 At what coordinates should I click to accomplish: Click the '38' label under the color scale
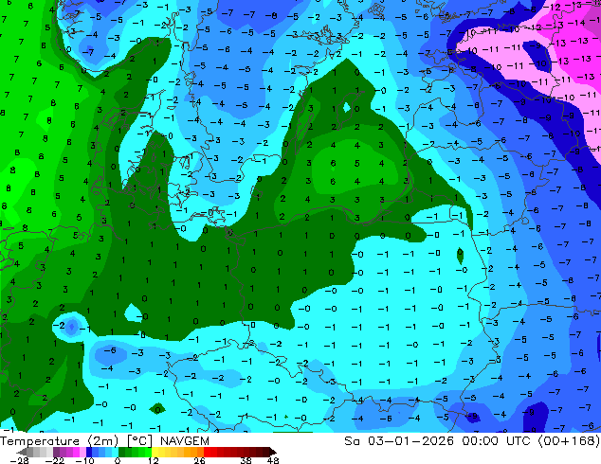pyautogui.click(x=246, y=460)
